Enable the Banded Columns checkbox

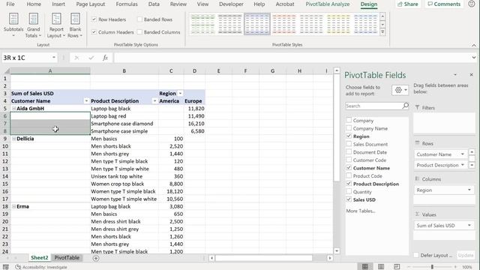pos(140,31)
